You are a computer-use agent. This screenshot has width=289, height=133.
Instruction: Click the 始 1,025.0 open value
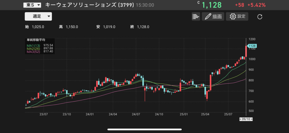[x=34, y=27]
